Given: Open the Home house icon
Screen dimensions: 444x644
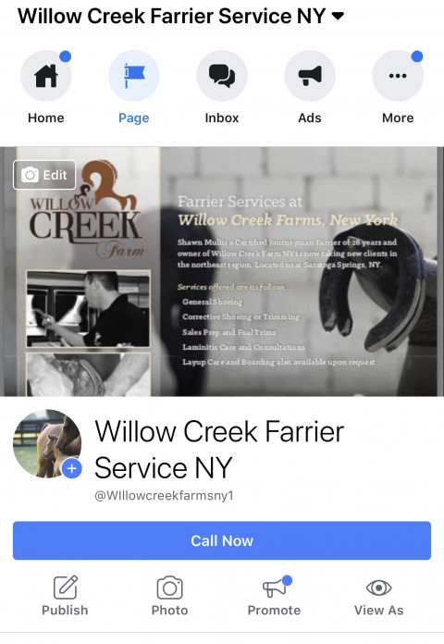Looking at the screenshot, I should click(46, 76).
